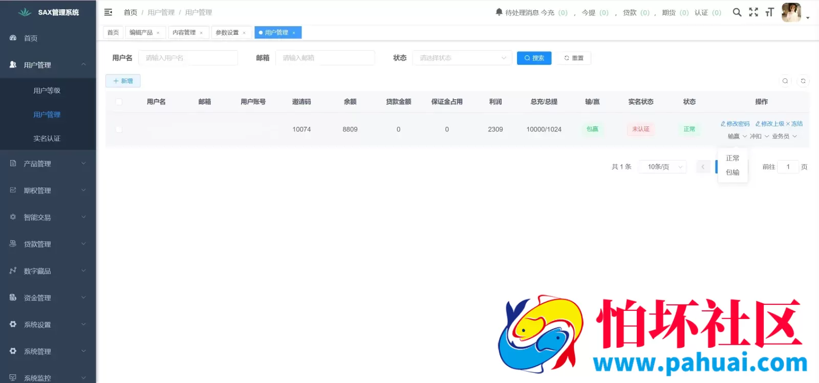Collapse the sidebar with the hamburger icon
Image resolution: width=819 pixels, height=383 pixels.
click(108, 12)
